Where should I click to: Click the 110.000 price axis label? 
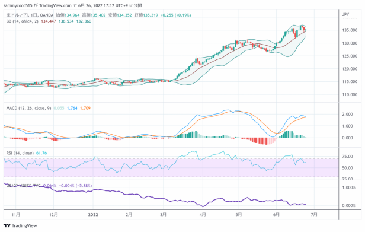tap(350, 95)
